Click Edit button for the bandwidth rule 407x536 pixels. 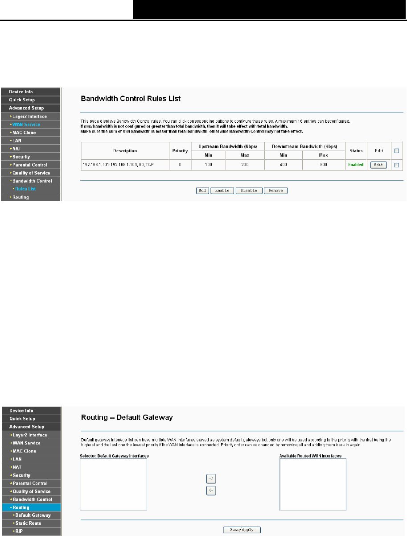point(378,165)
